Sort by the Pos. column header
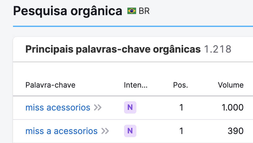This screenshot has height=143, width=253. [x=181, y=85]
